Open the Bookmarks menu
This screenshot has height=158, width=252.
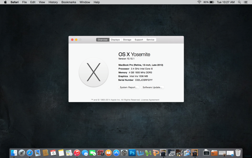69,2
